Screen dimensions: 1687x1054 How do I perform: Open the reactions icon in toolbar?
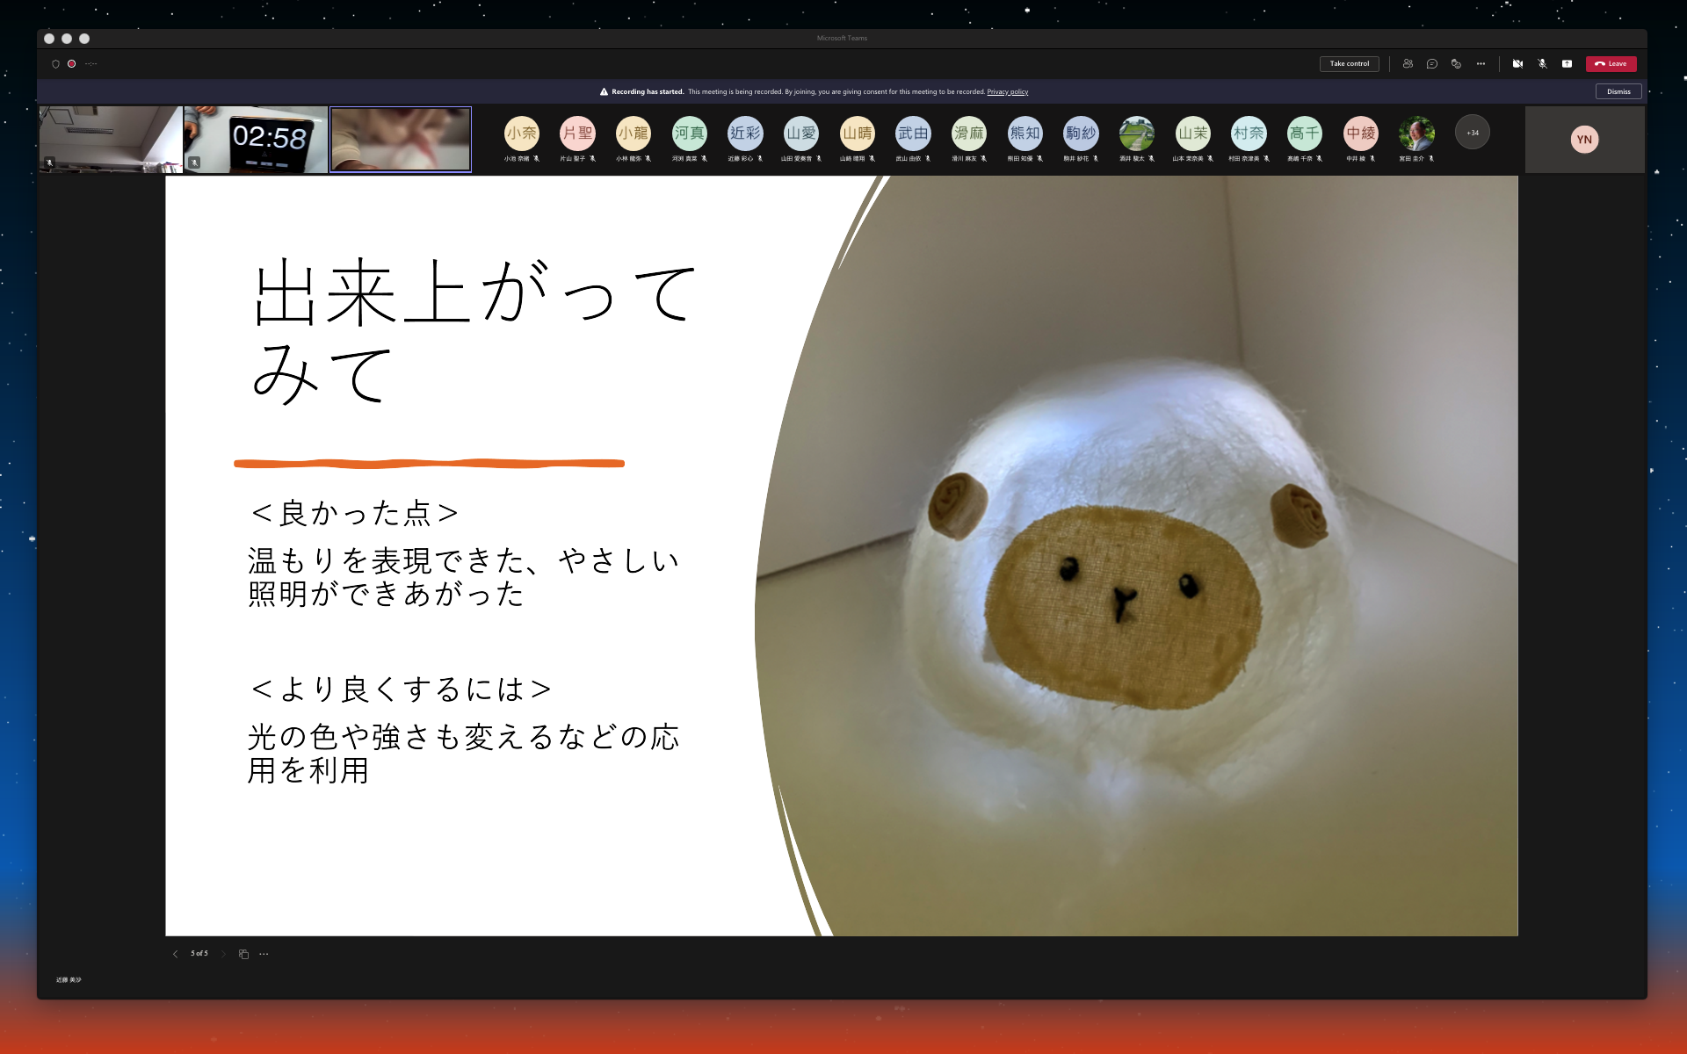tap(1456, 64)
